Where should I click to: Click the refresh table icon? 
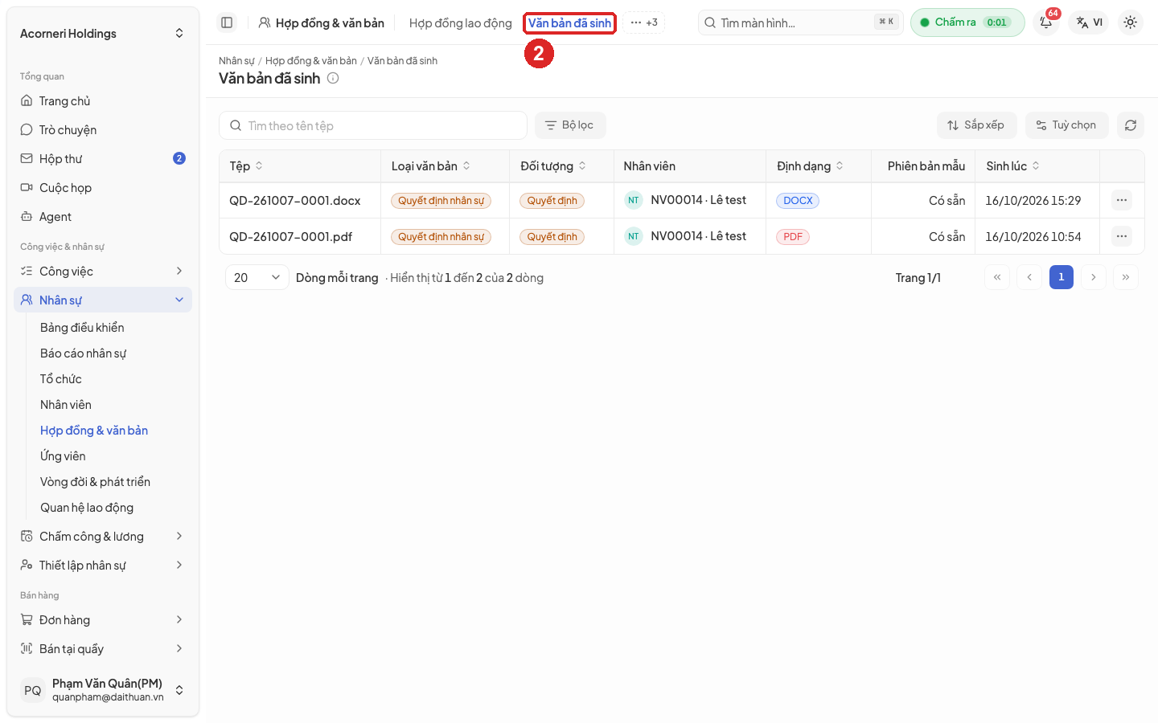pos(1130,125)
